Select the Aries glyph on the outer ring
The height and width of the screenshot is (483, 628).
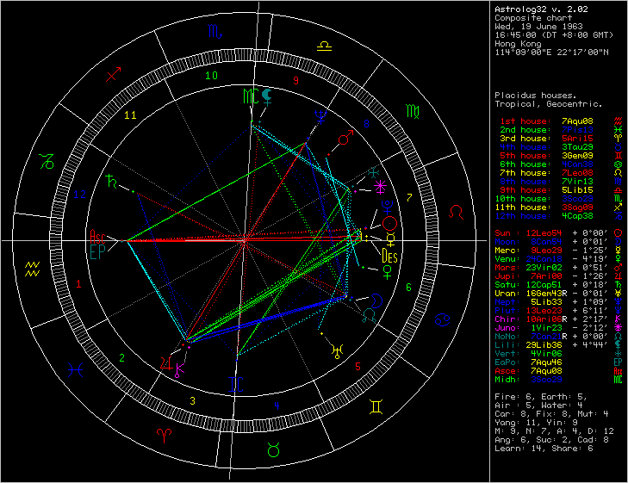pyautogui.click(x=159, y=437)
